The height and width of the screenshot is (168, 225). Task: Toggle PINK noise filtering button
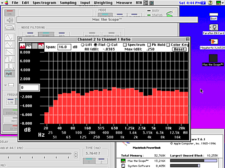click(46, 34)
